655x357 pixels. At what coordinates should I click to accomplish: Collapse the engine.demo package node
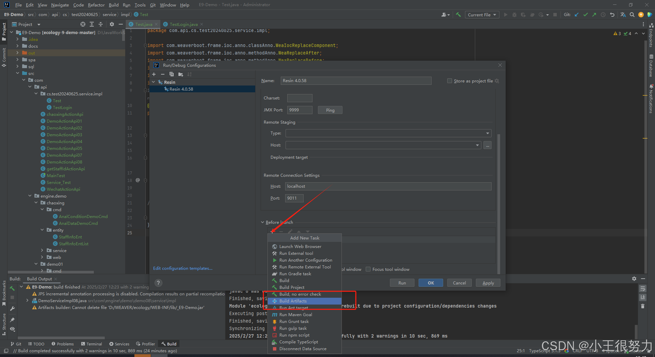point(30,196)
